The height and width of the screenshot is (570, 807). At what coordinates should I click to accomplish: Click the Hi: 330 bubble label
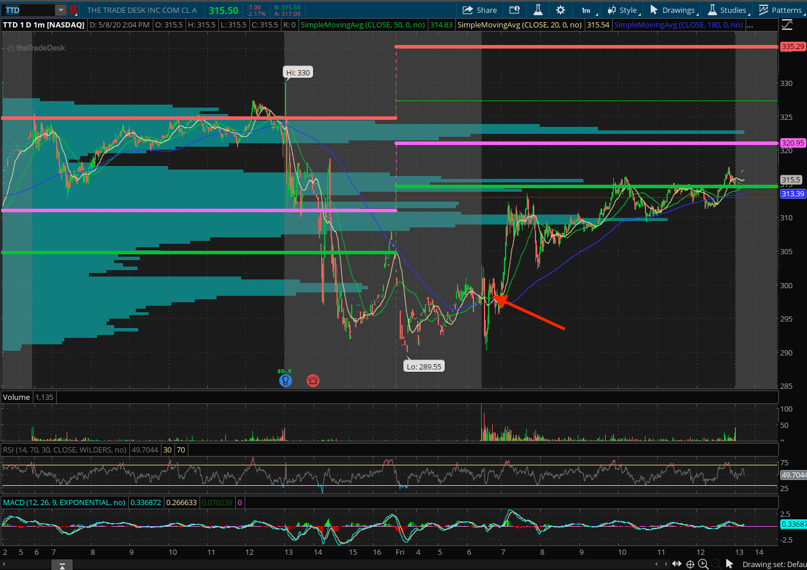pyautogui.click(x=298, y=72)
